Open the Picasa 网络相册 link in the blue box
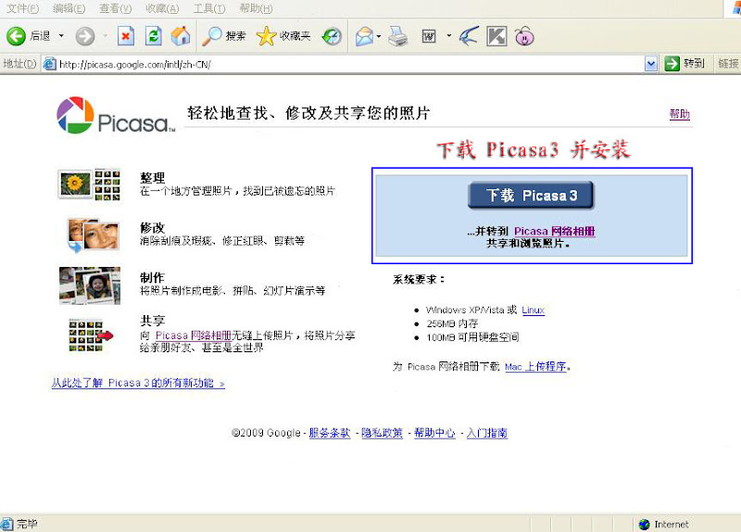The height and width of the screenshot is (532, 741). click(554, 231)
